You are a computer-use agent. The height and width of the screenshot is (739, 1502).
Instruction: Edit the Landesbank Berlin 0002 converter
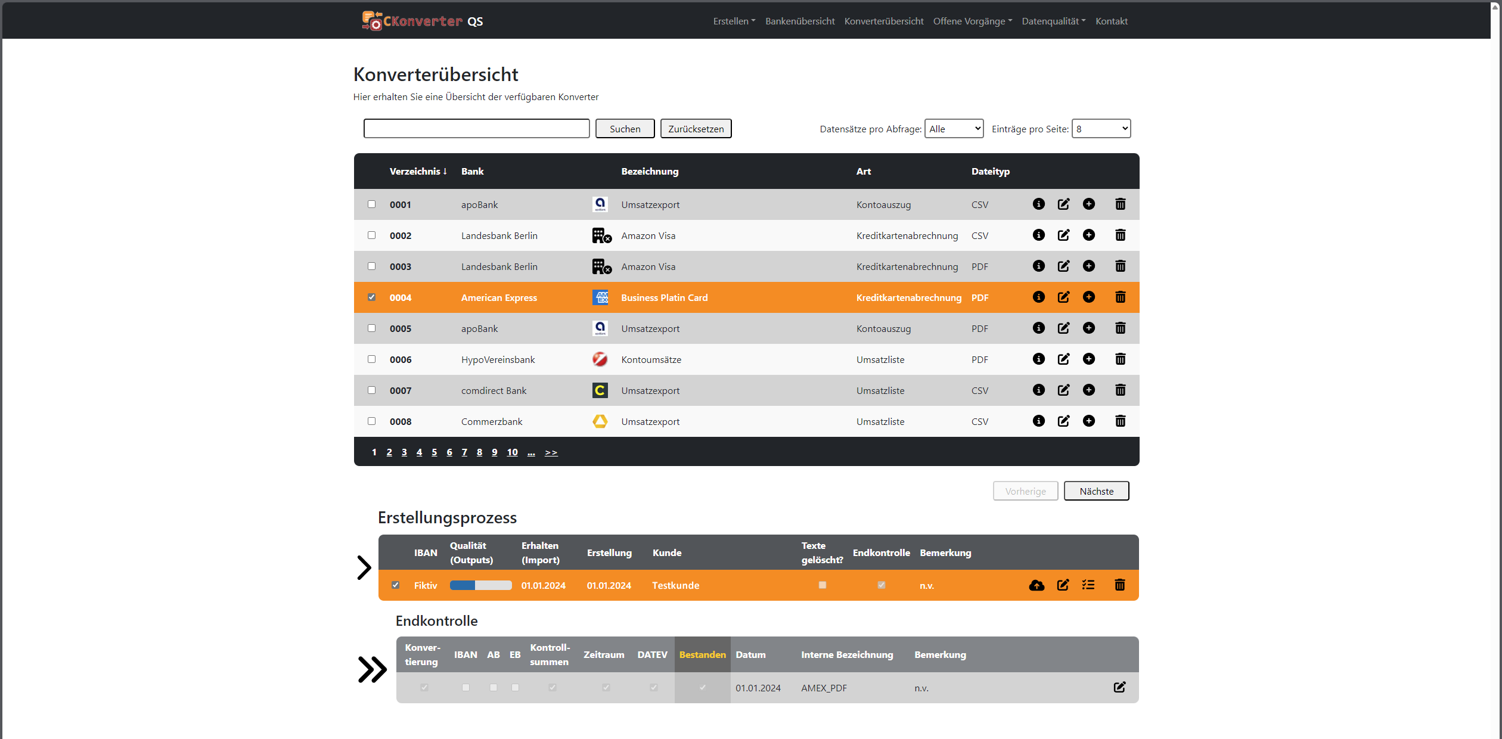click(x=1063, y=235)
